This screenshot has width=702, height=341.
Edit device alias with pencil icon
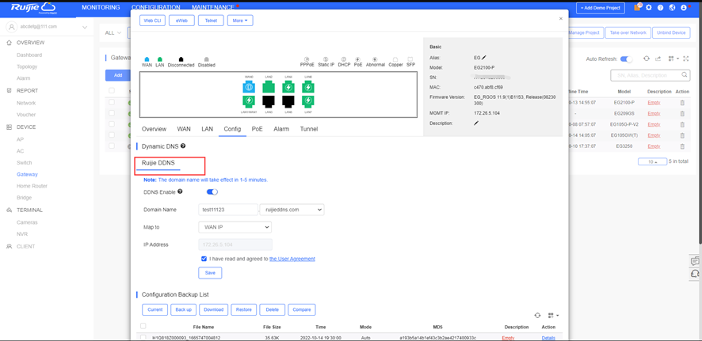pos(483,58)
